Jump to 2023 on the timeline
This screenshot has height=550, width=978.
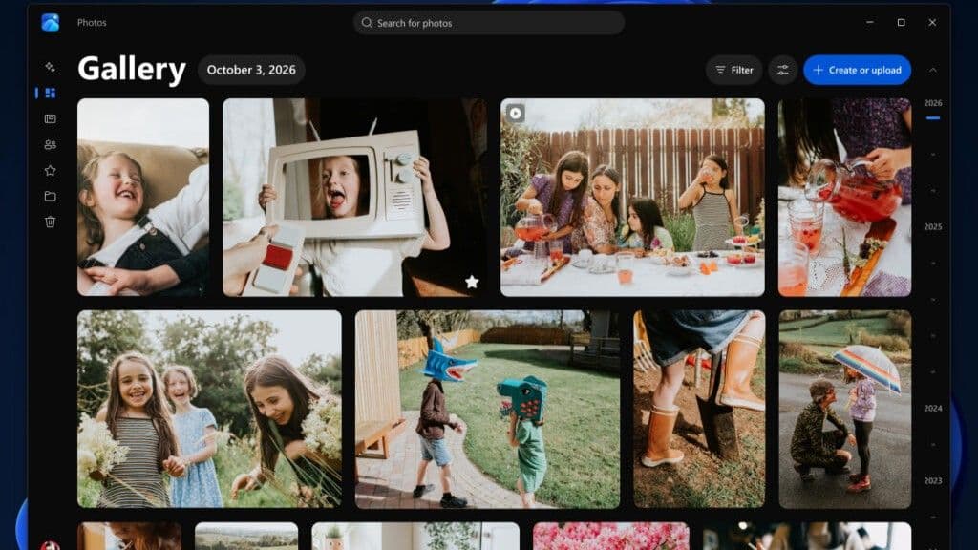point(932,481)
